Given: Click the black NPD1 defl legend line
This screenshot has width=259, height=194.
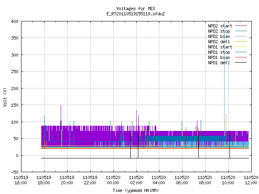Looking at the screenshot, I should click(x=241, y=63).
